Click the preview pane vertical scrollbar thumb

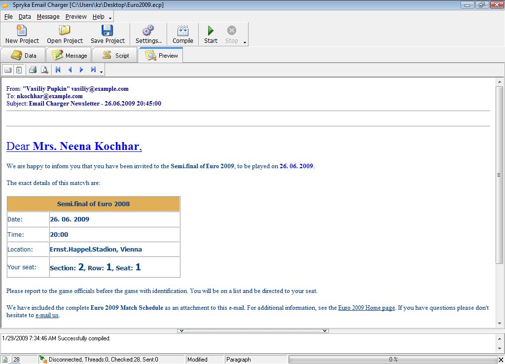coord(499,175)
